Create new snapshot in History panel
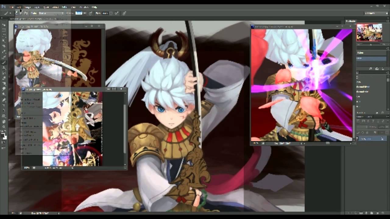This screenshot has width=390, height=219. pyautogui.click(x=377, y=69)
